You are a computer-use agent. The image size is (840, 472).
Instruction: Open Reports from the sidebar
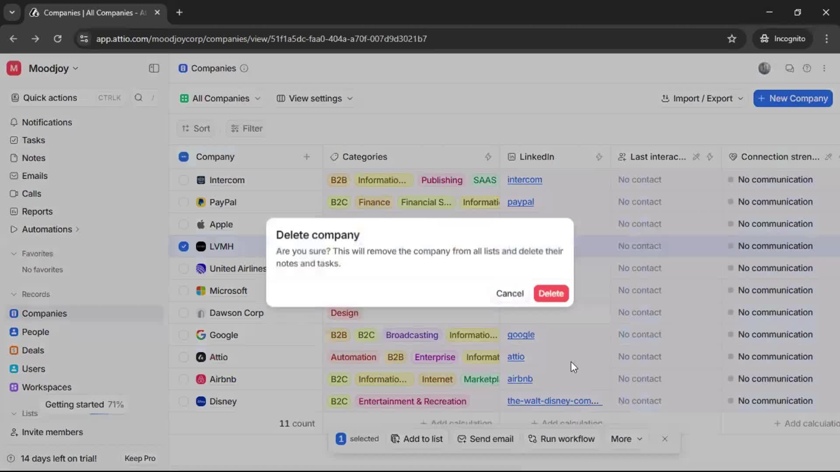[38, 212]
